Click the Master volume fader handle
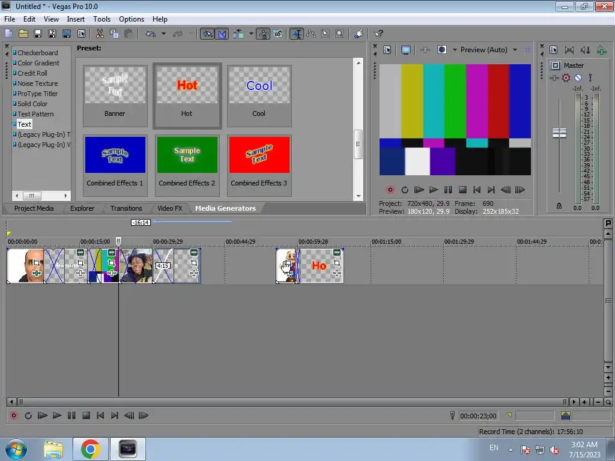Screen dimensions: 615x461 [559, 133]
